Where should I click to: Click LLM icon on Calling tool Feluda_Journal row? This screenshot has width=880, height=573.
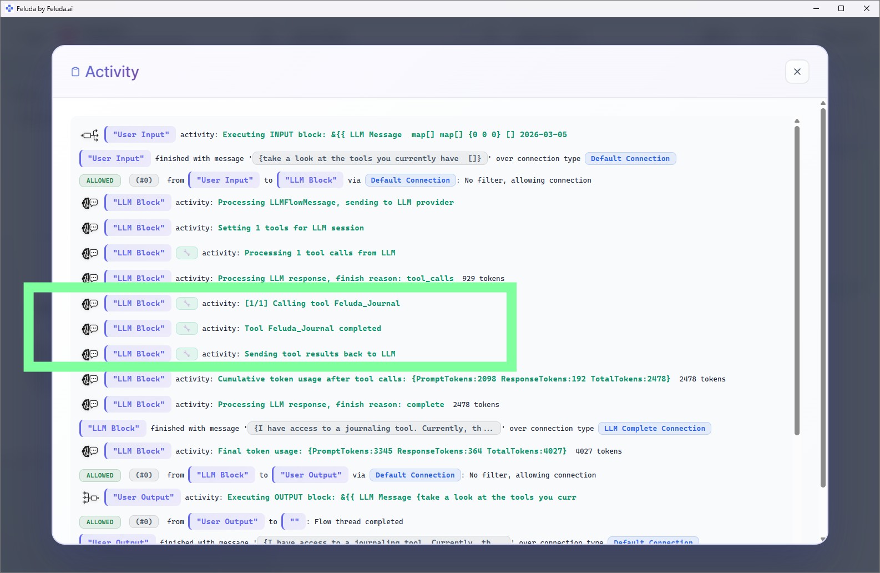pyautogui.click(x=90, y=304)
